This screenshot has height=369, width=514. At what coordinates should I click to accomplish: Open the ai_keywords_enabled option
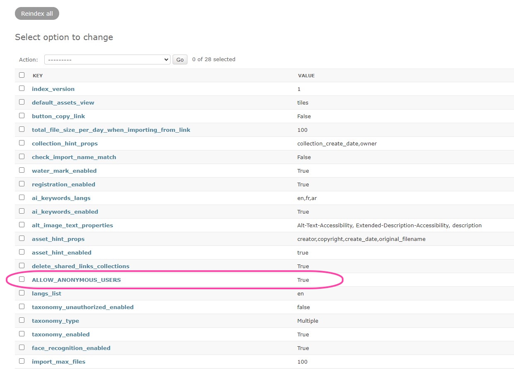65,212
